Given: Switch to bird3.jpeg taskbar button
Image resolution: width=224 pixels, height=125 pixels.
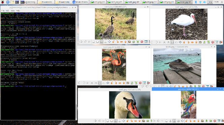Looking at the screenshot, I should pos(132,2).
